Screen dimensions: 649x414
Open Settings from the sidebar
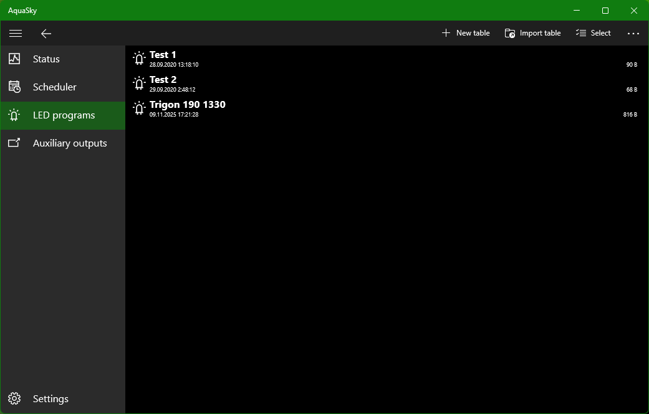pyautogui.click(x=50, y=398)
